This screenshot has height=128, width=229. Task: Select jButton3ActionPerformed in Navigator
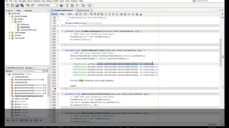pyautogui.click(x=30, y=91)
